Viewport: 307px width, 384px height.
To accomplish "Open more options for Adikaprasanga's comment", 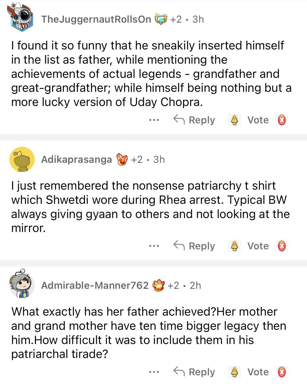I will tap(154, 246).
